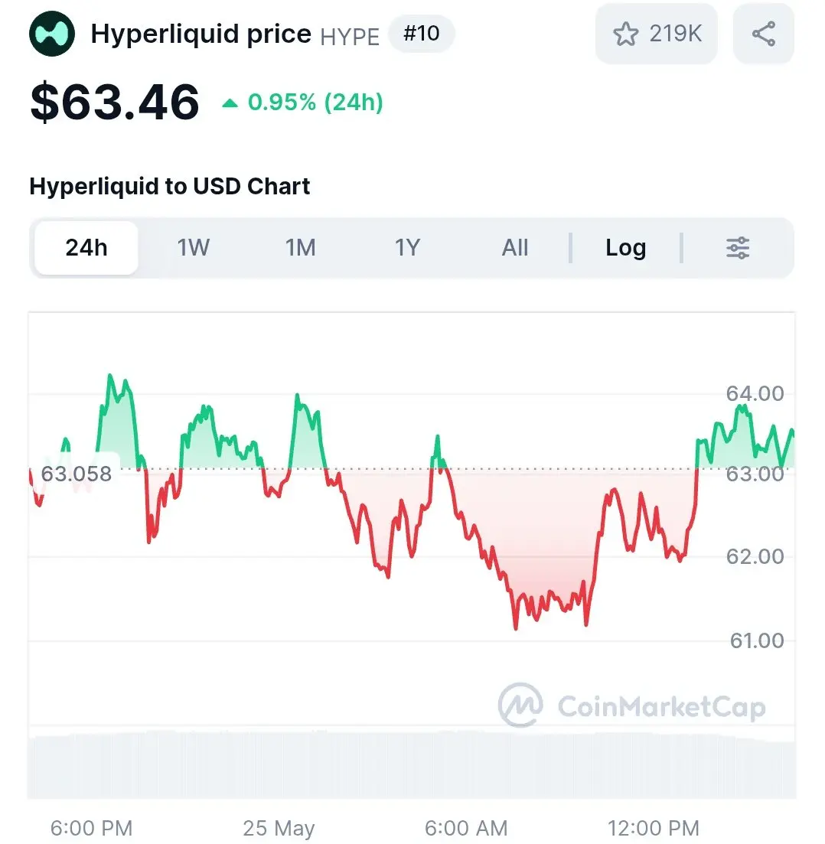Image resolution: width=825 pixels, height=844 pixels.
Task: Switch chart to 1M timeframe
Action: point(301,248)
